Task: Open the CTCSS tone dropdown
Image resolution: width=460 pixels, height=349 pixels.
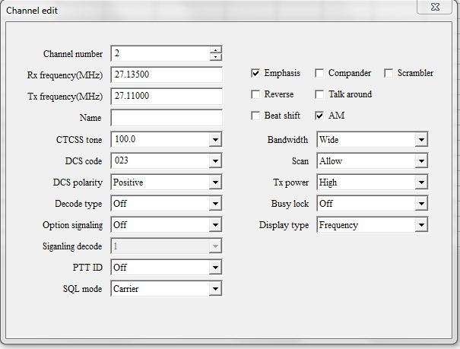Action: tap(215, 140)
